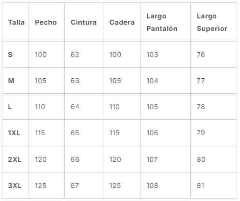The image size is (240, 201).
Task: Select the Cadera column header
Action: coord(122,22)
